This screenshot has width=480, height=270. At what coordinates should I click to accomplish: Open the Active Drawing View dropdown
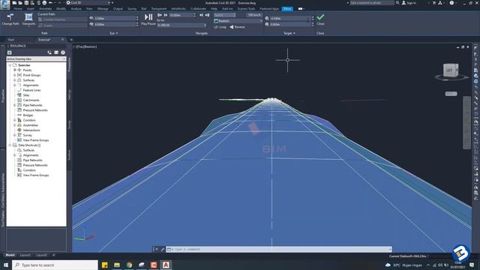36,58
